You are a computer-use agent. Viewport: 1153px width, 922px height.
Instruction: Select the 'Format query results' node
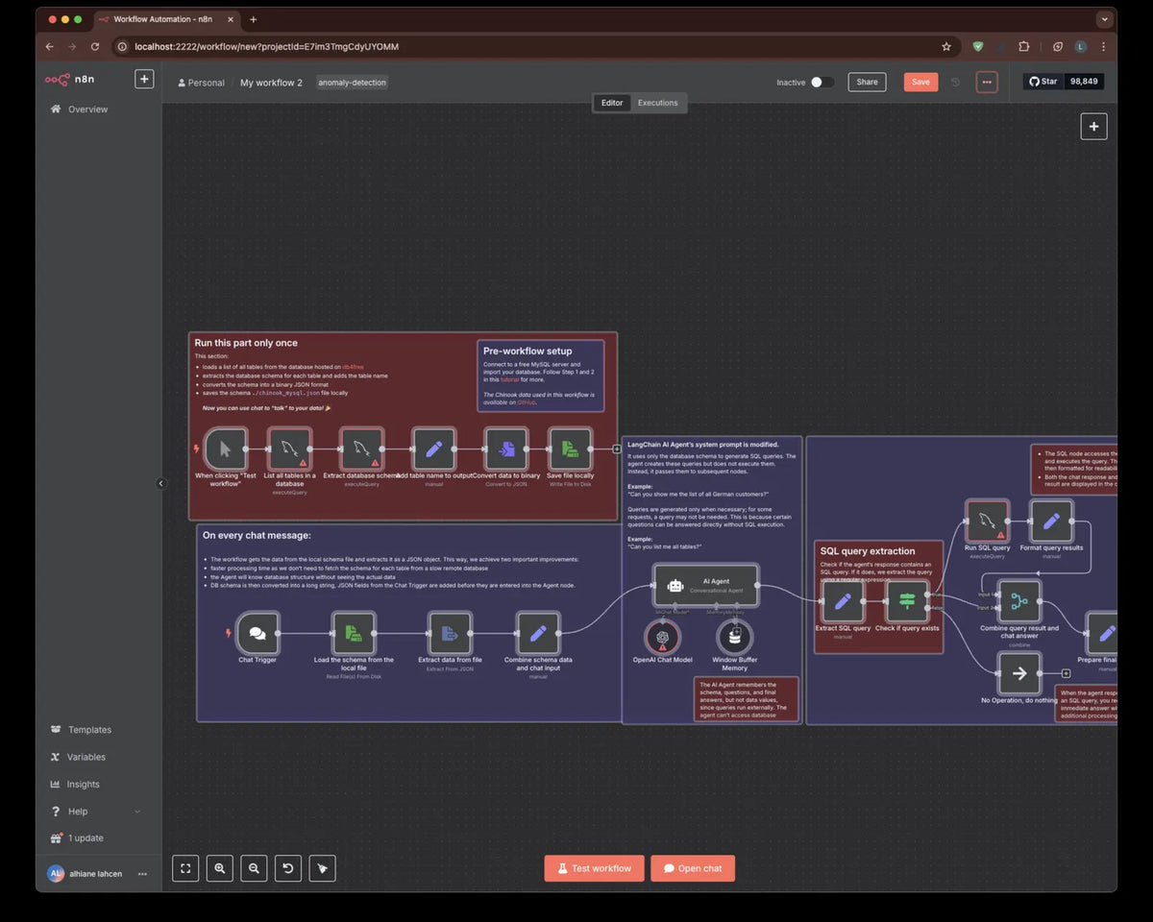(x=1051, y=521)
